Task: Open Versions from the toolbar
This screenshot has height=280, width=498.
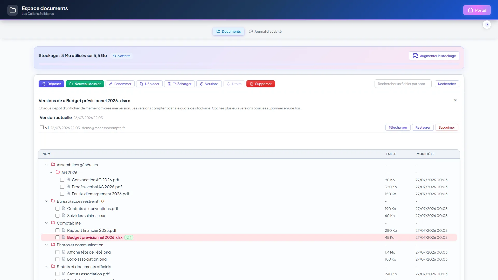Action: [x=209, y=84]
